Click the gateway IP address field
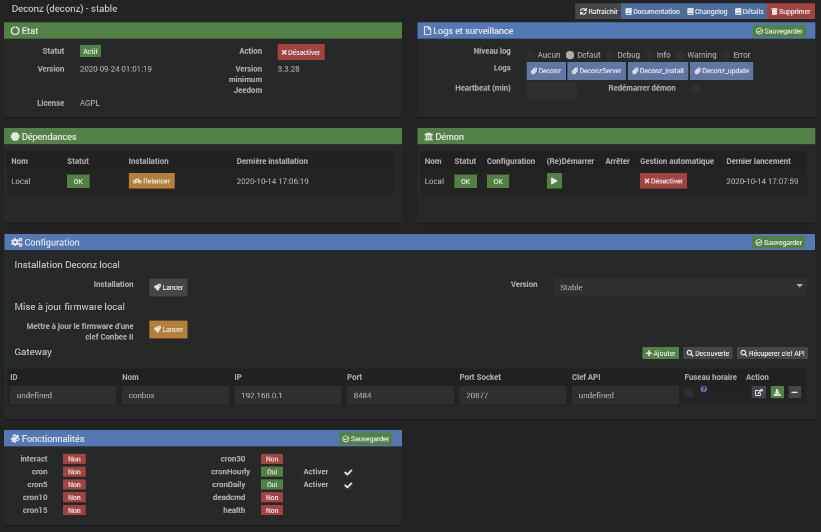This screenshot has width=821, height=532. [x=287, y=396]
